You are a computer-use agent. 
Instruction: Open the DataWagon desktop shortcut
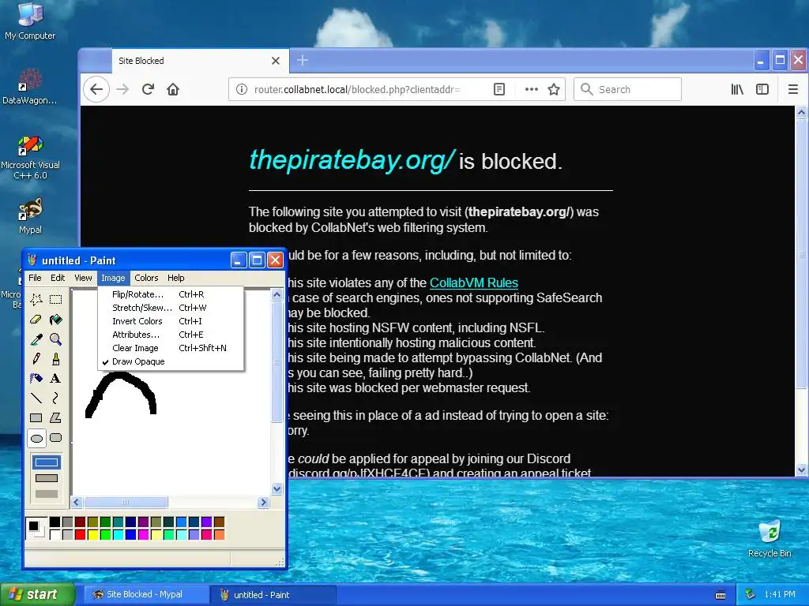[30, 87]
